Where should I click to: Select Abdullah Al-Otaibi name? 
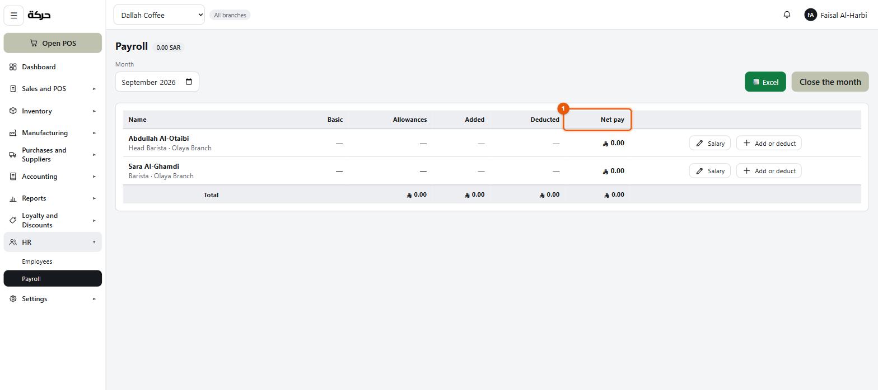point(158,139)
